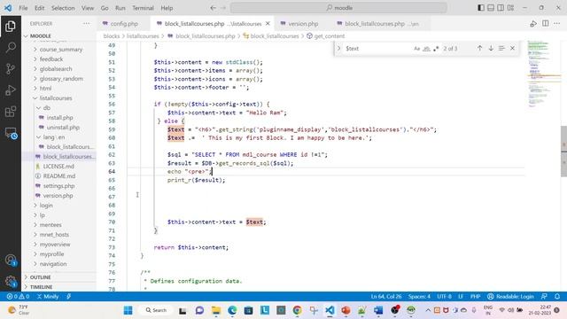
Task: Click Minify in status bar
Action: [x=48, y=296]
